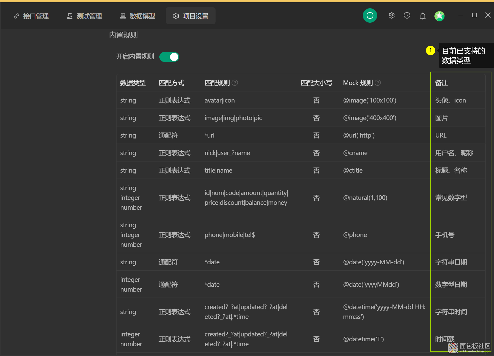
Task: Click the 备注 column header
Action: pos(441,83)
